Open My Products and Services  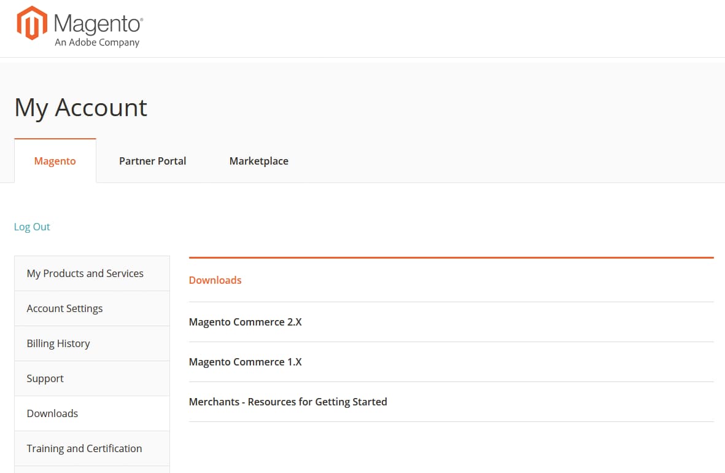click(x=85, y=273)
